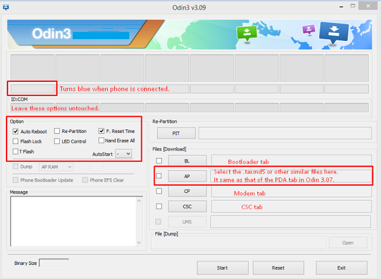Click the CSC file button
This screenshot has height=279, width=381.
(x=188, y=206)
